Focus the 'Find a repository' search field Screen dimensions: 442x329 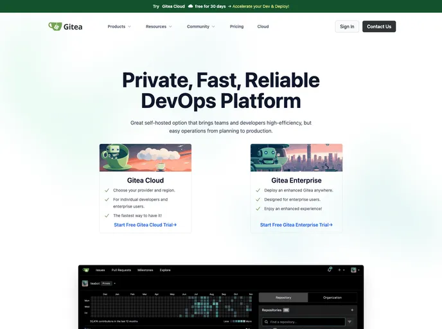(304, 322)
